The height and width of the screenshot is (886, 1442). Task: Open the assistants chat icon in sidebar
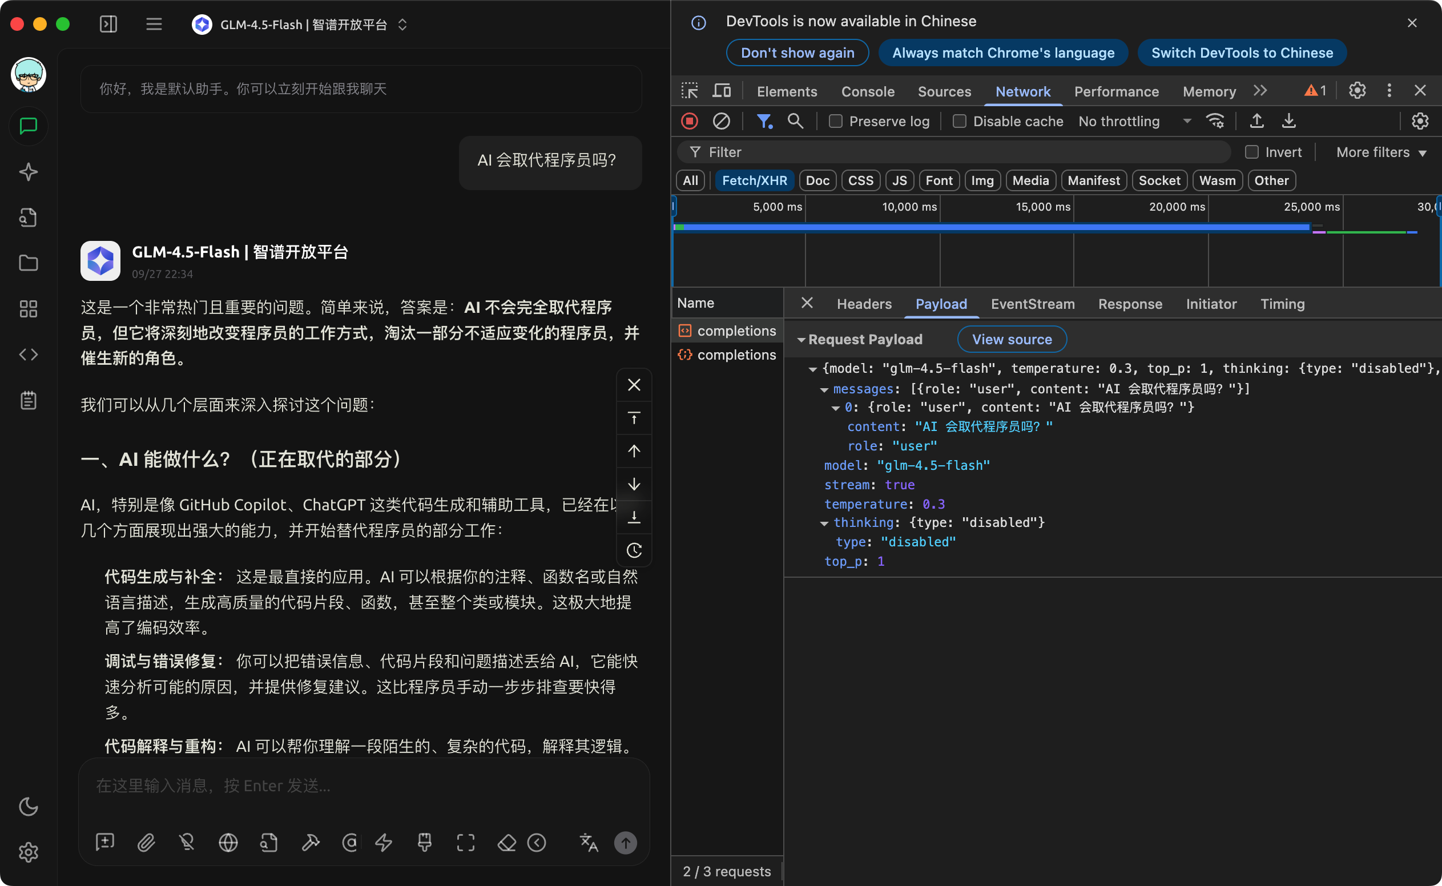click(28, 126)
